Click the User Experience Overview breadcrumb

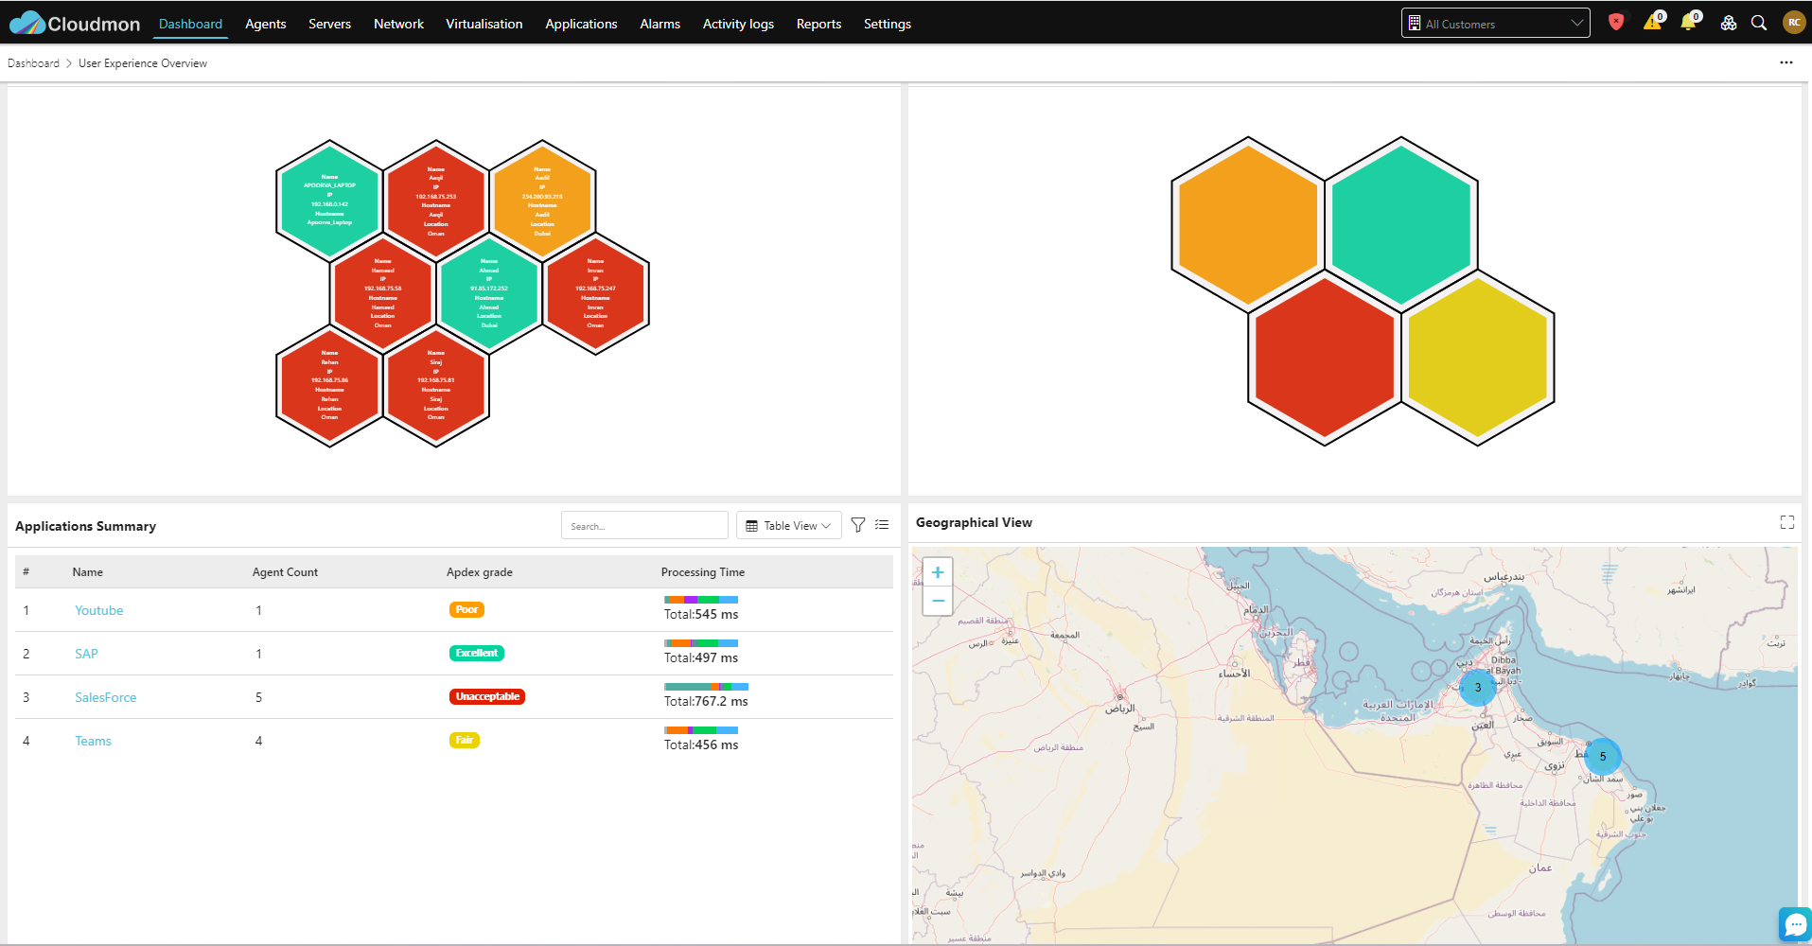point(143,63)
